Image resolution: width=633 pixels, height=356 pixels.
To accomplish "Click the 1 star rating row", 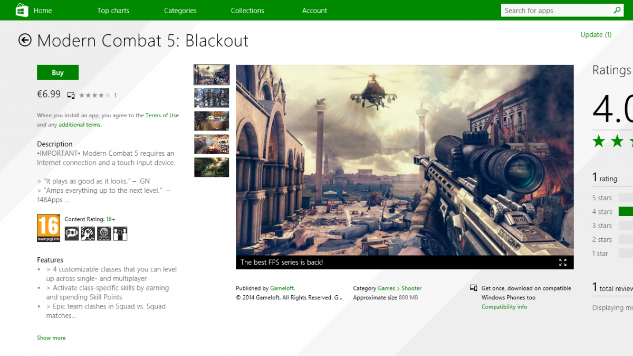I will (x=612, y=254).
